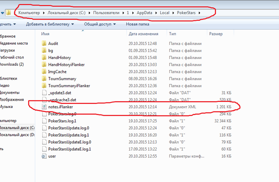The image size is (279, 182).
Task: Open Видео library in the sidebar
Action: pos(5,86)
